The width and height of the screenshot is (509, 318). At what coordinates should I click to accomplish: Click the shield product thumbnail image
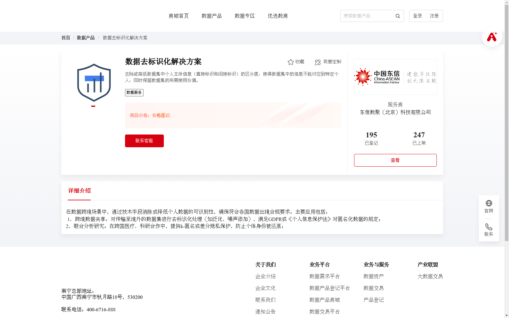coord(94,83)
